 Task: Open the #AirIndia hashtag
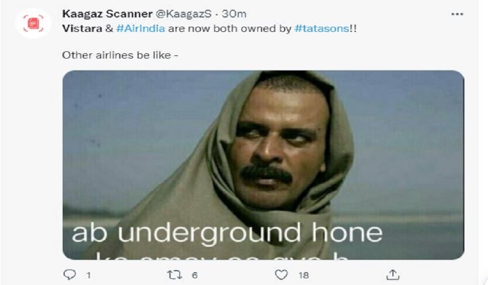click(140, 28)
